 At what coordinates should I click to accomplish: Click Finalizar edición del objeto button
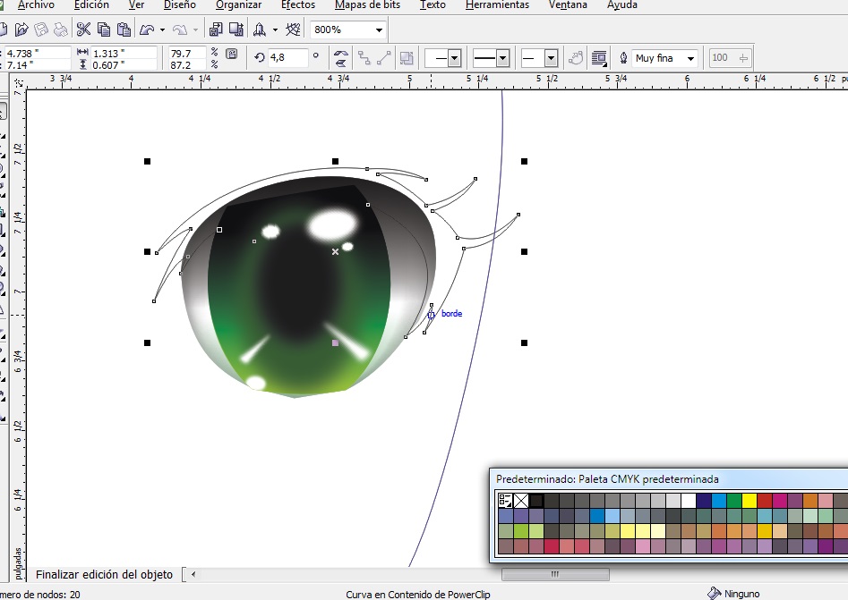(x=103, y=574)
